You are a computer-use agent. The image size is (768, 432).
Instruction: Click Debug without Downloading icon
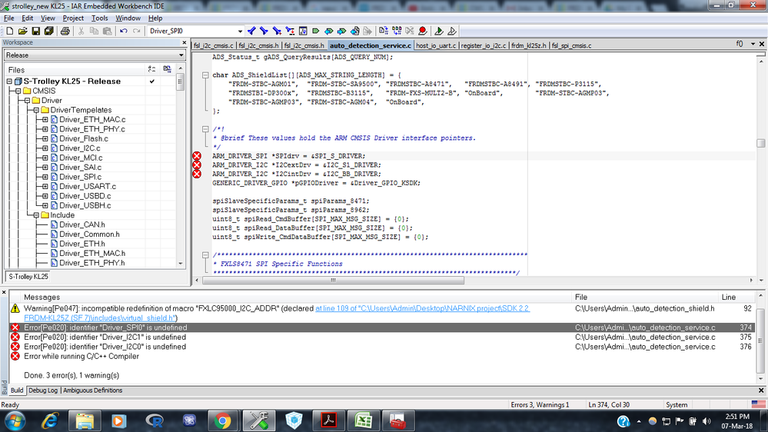452,31
